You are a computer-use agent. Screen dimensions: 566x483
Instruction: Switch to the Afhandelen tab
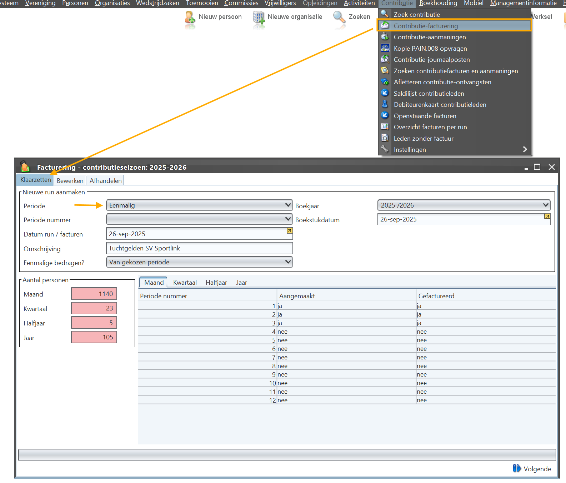coord(105,180)
